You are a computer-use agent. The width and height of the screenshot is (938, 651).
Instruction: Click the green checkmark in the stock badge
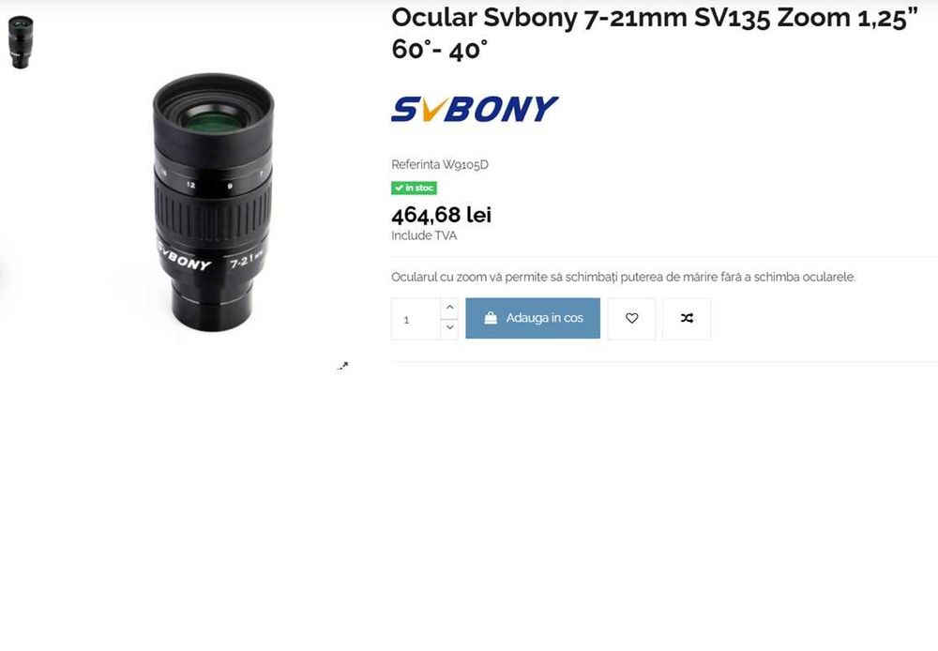tap(399, 188)
